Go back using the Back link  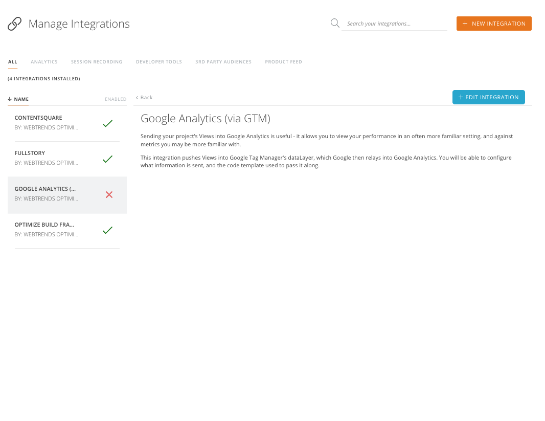click(144, 98)
